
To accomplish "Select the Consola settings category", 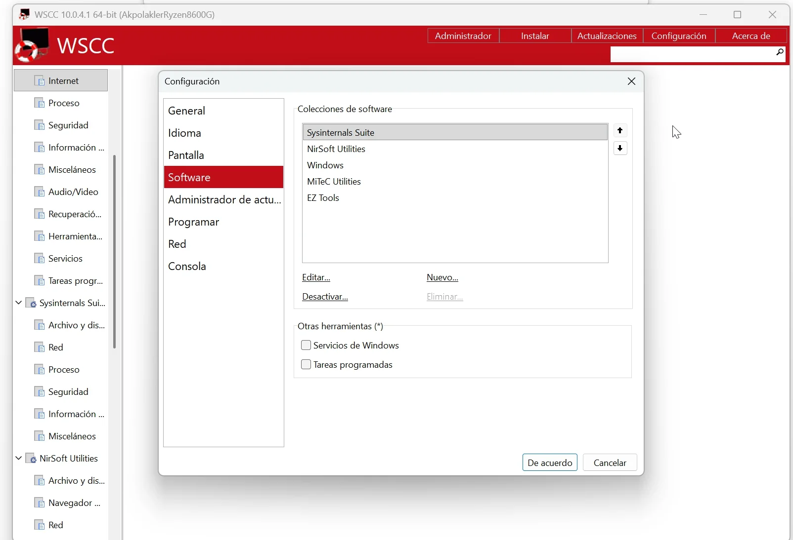I will [223, 266].
